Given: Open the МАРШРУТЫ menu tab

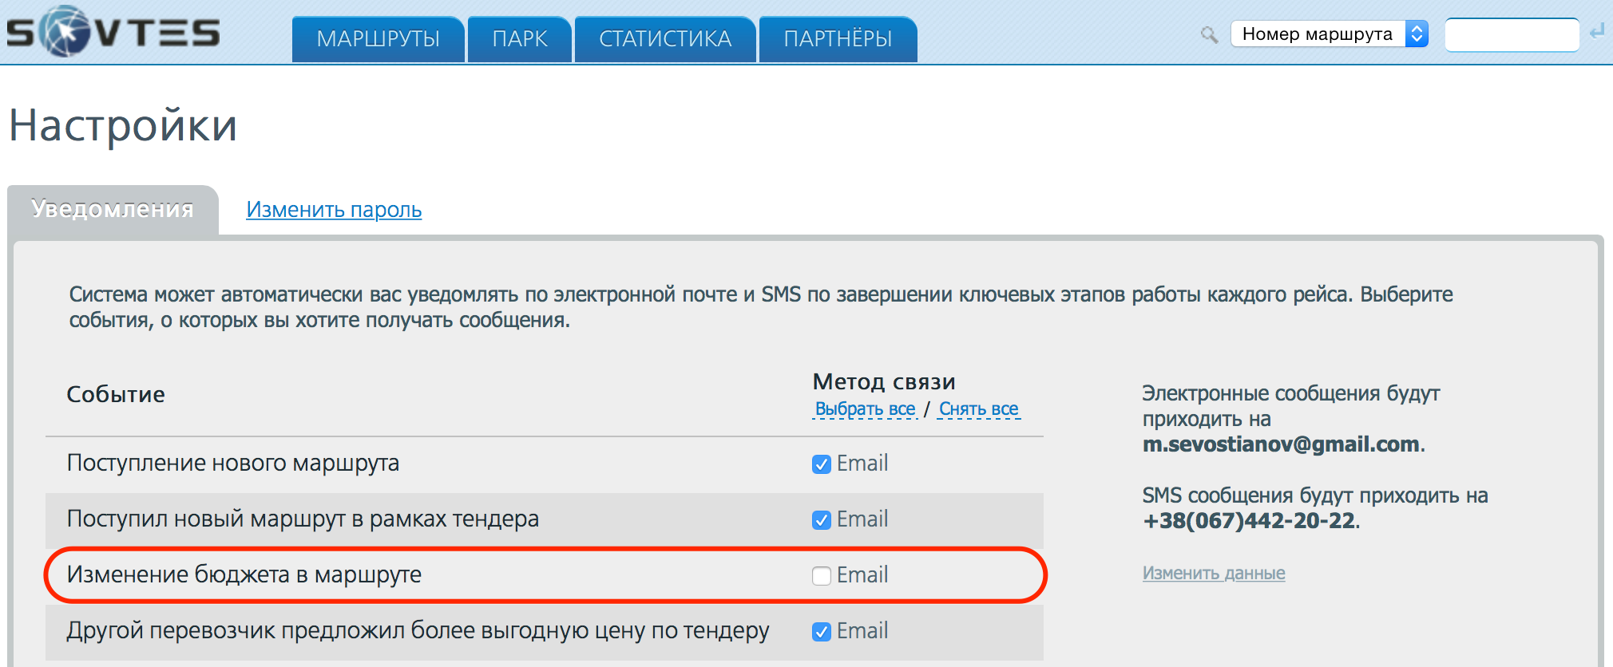Looking at the screenshot, I should click(x=378, y=39).
